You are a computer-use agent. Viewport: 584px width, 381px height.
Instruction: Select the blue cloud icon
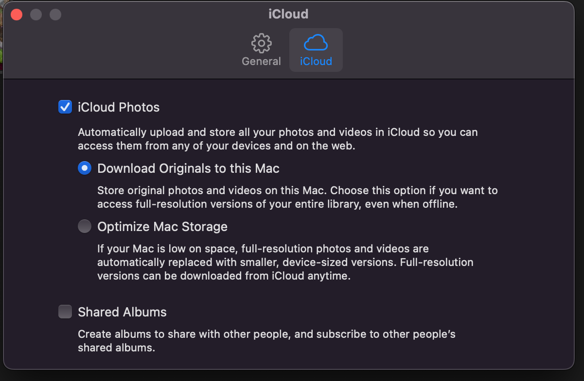(x=316, y=43)
